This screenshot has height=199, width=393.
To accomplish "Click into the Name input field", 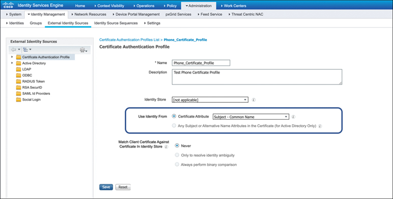I will pos(201,63).
